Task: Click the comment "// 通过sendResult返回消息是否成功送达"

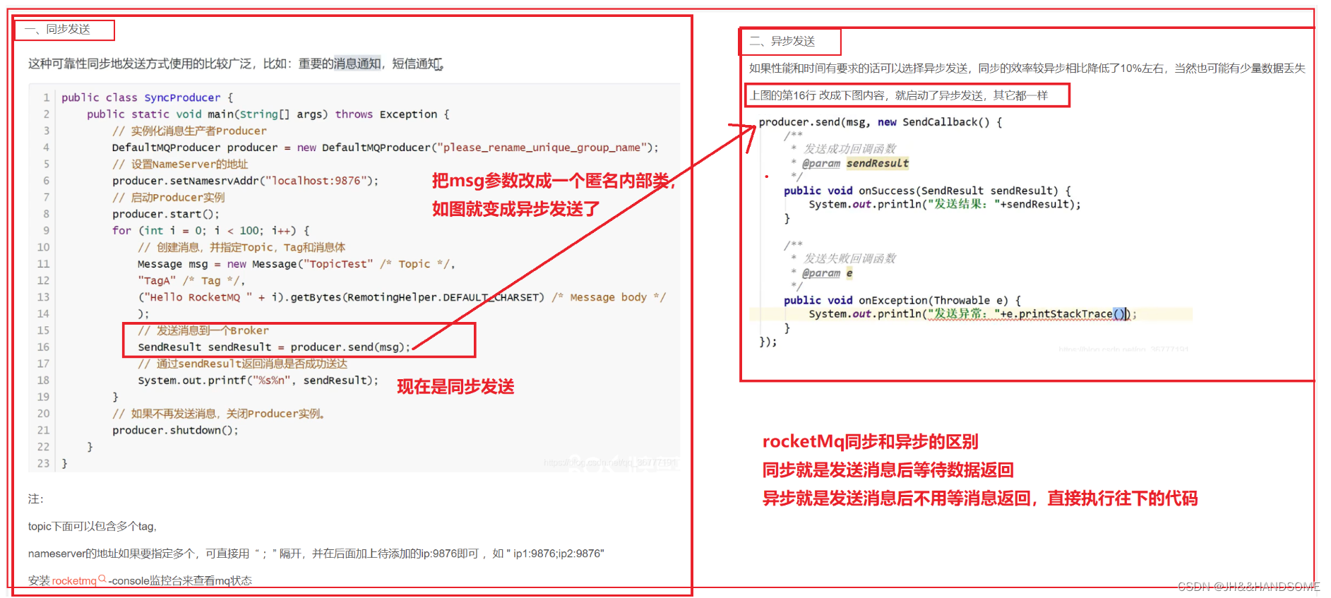Action: 242,364
